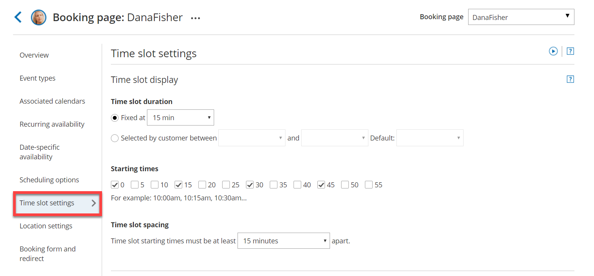594x276 pixels.
Task: Play the Time slot settings video tutorial
Action: [x=553, y=51]
